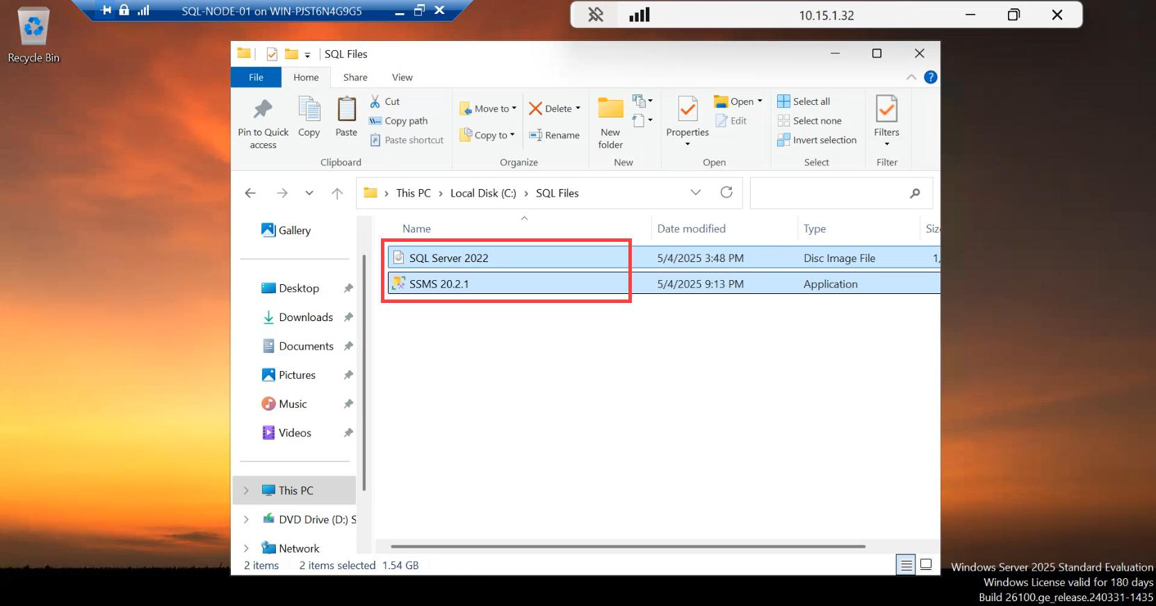
Task: Switch to the Home tab
Action: (306, 77)
